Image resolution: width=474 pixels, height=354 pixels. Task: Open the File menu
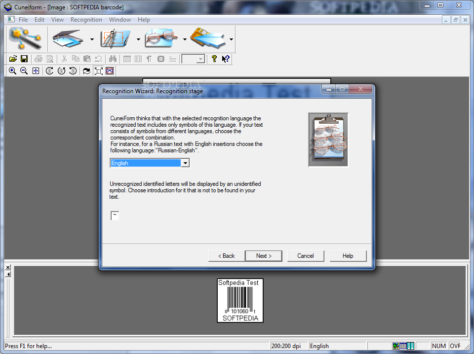coord(23,20)
